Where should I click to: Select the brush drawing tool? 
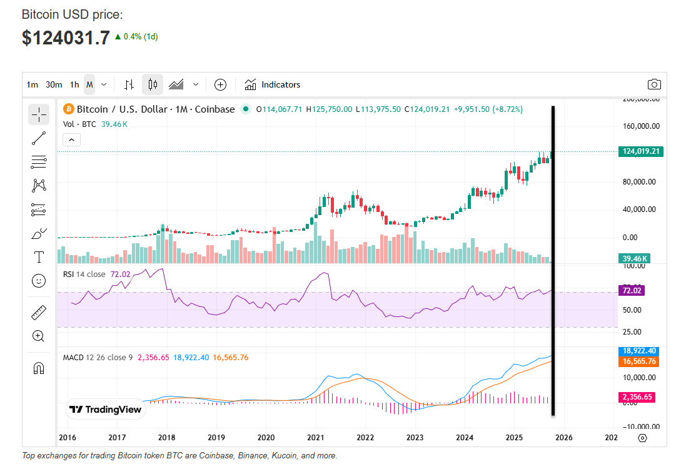click(x=38, y=233)
